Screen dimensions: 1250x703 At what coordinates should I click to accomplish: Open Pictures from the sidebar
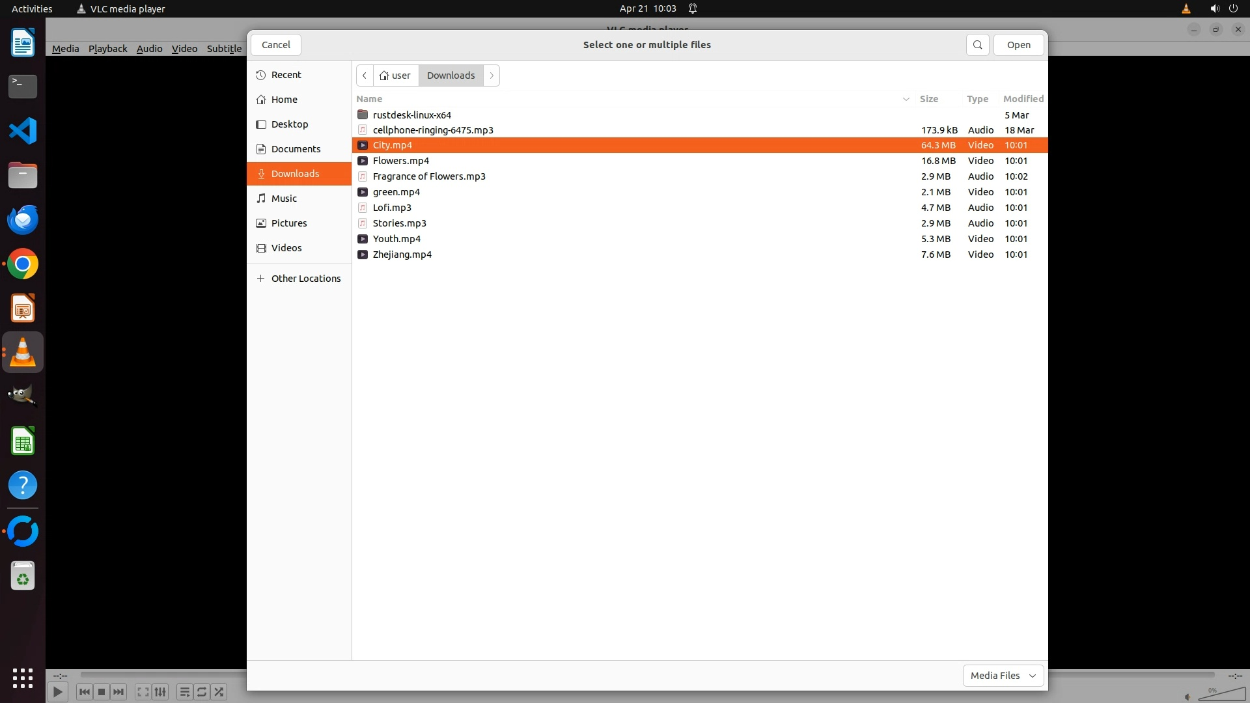tap(288, 223)
